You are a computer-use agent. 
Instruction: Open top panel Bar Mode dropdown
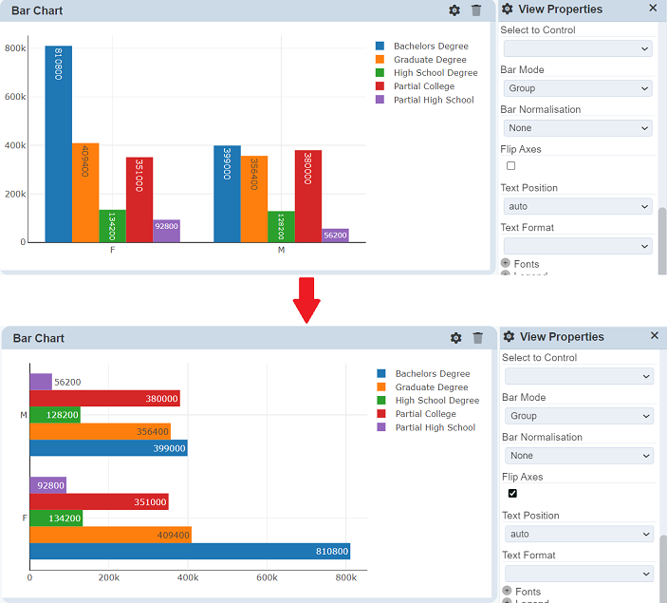pyautogui.click(x=578, y=88)
